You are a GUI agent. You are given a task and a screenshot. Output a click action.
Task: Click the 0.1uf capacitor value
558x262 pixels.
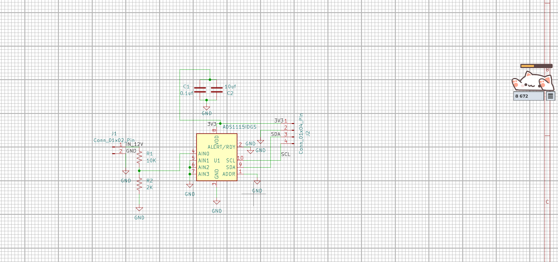187,93
